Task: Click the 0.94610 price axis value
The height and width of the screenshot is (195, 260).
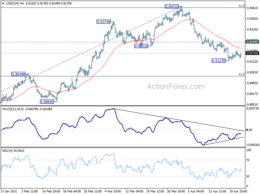Action: point(253,8)
